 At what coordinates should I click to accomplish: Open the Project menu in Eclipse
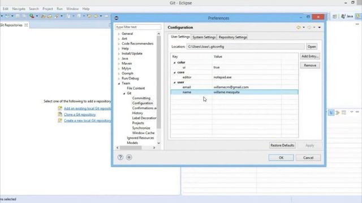pos(48,9)
